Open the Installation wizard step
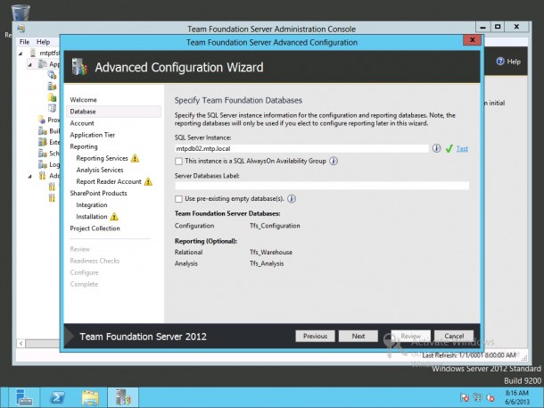This screenshot has height=408, width=544. click(x=92, y=217)
